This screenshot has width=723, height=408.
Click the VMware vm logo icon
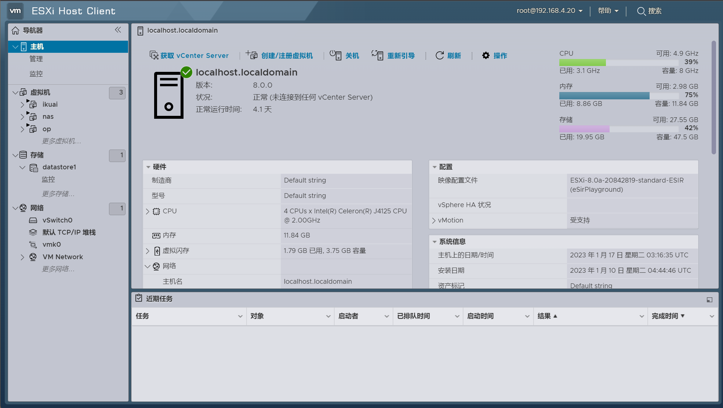coord(15,11)
